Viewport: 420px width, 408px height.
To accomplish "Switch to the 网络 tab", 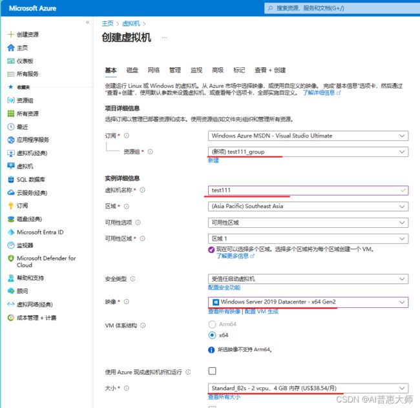I will click(154, 70).
